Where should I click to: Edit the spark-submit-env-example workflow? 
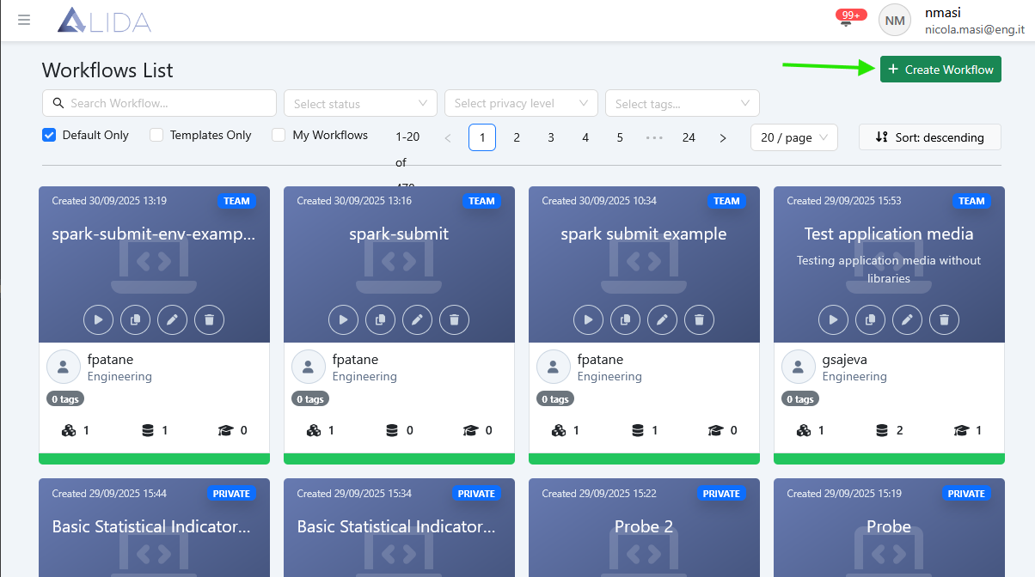click(x=172, y=319)
